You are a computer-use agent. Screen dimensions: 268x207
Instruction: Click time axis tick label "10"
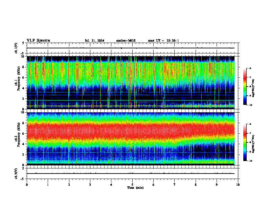tap(238, 185)
